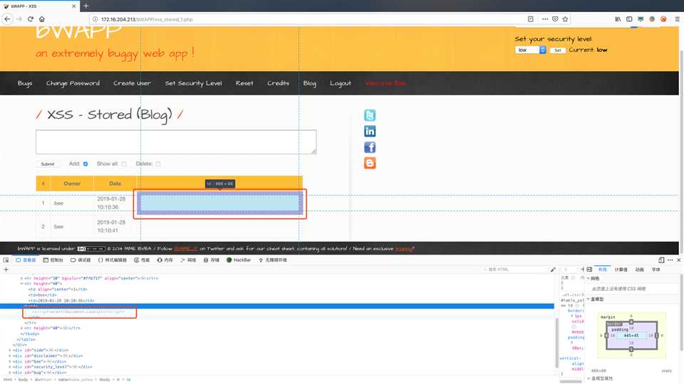Expand the div id disclaimer node
The image size is (684, 384).
[x=10, y=356]
